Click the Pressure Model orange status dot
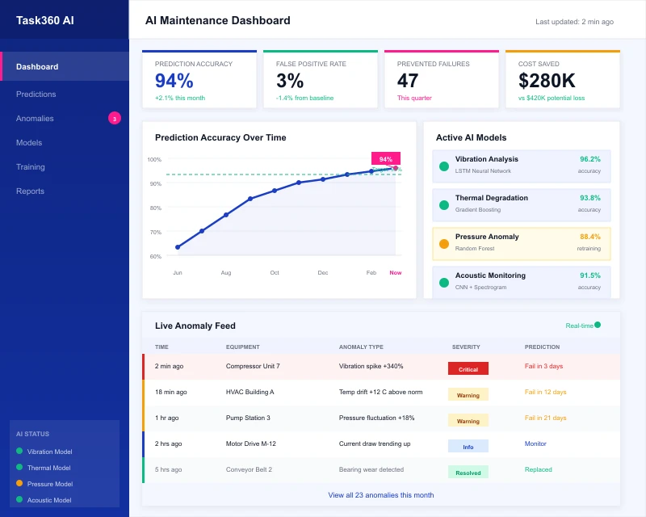The image size is (646, 517). tap(19, 483)
